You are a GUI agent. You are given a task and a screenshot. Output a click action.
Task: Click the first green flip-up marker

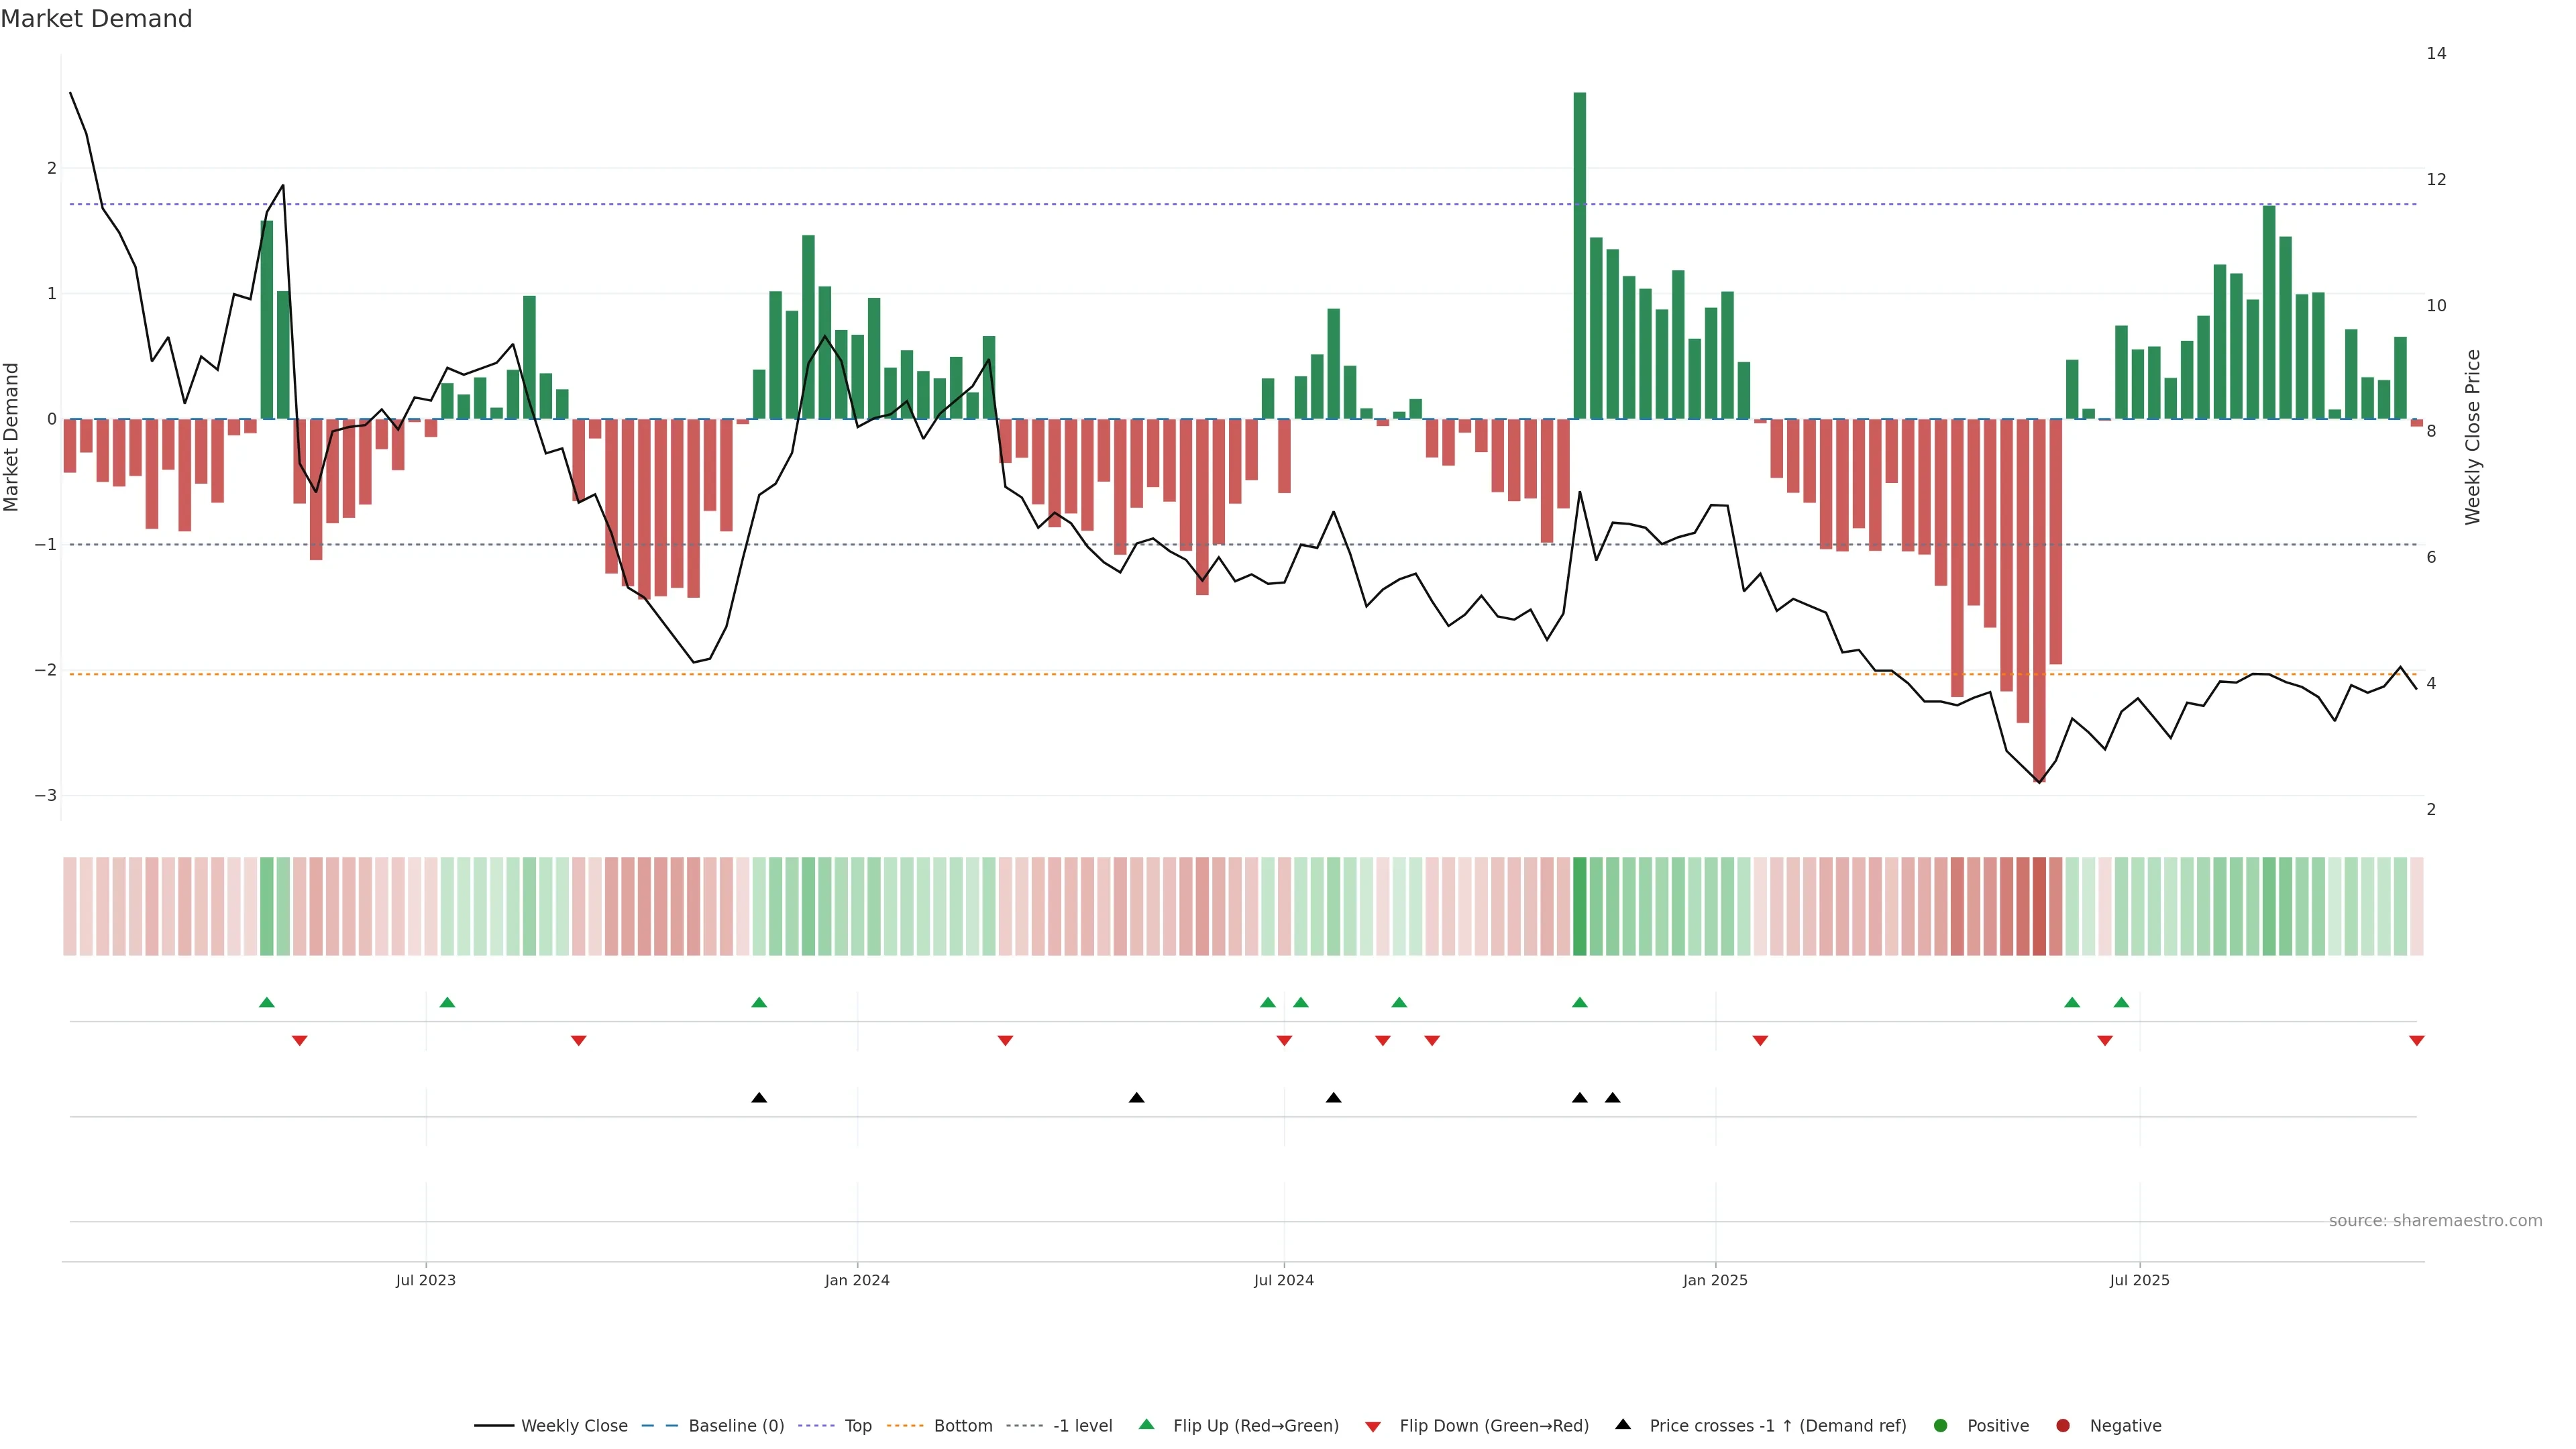click(x=267, y=1002)
